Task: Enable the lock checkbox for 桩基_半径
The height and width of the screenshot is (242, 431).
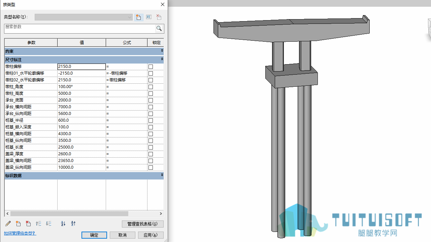Action: point(151,120)
